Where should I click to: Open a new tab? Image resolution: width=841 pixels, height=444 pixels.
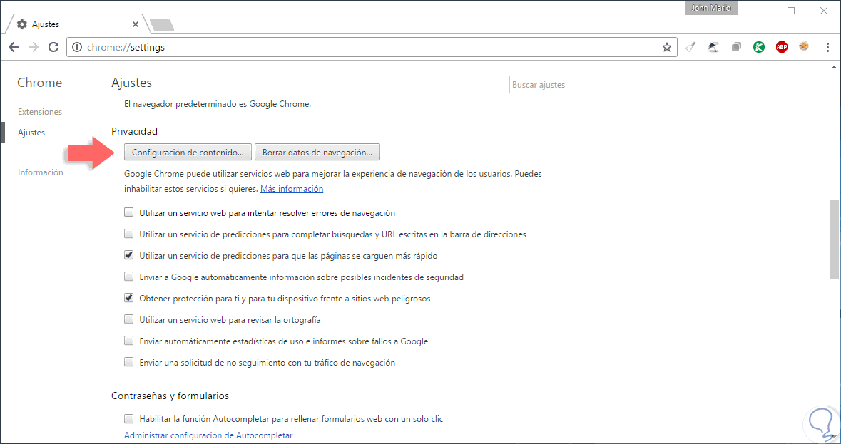[x=161, y=25]
